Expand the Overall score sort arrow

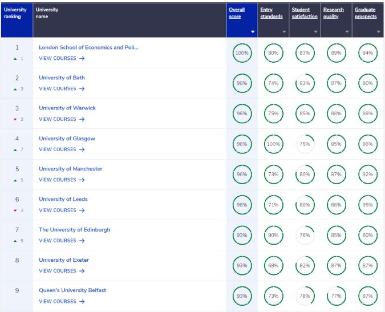tap(253, 32)
